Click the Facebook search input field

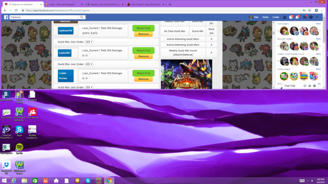click(44, 17)
